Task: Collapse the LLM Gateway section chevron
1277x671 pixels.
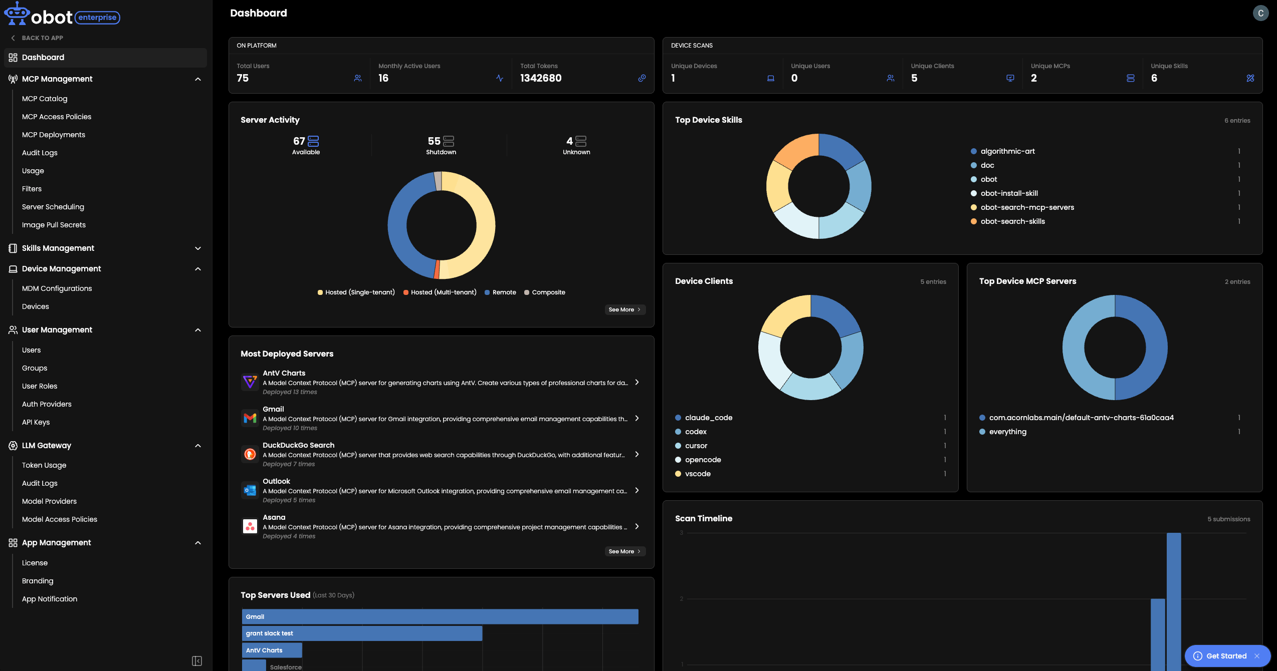Action: click(198, 446)
